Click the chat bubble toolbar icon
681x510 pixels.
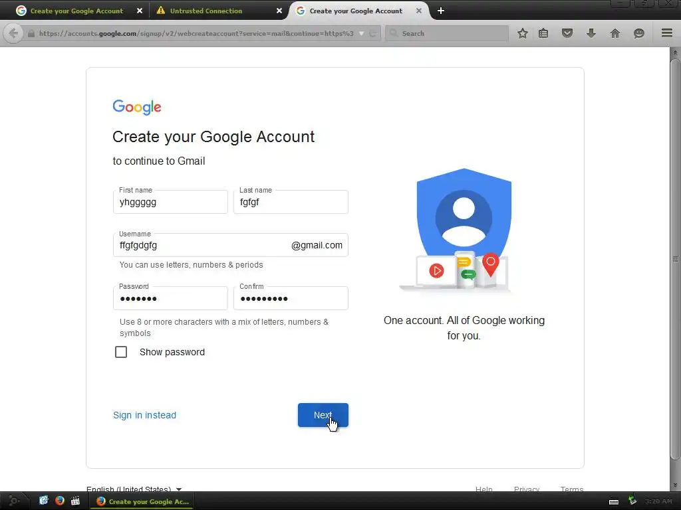(x=639, y=33)
